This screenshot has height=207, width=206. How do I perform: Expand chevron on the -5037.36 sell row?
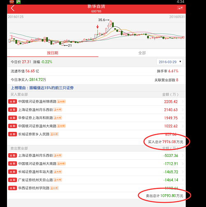tap(183, 156)
